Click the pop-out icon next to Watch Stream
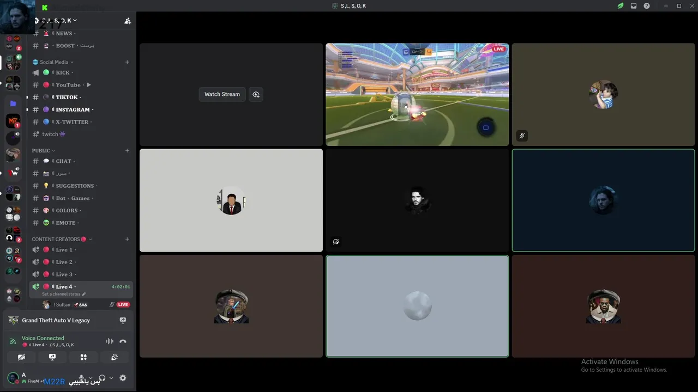 [256, 94]
